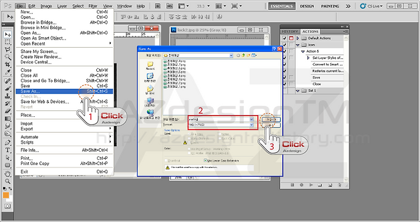The width and height of the screenshot is (420, 222).
Task: Select the Clone Stamp tool
Action: [x=8, y=96]
